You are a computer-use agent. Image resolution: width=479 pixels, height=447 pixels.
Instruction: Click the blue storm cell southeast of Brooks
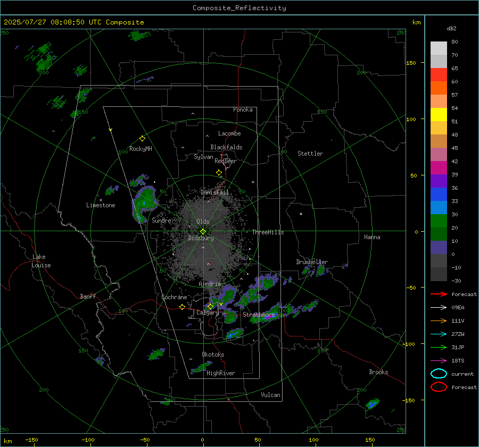(x=372, y=404)
